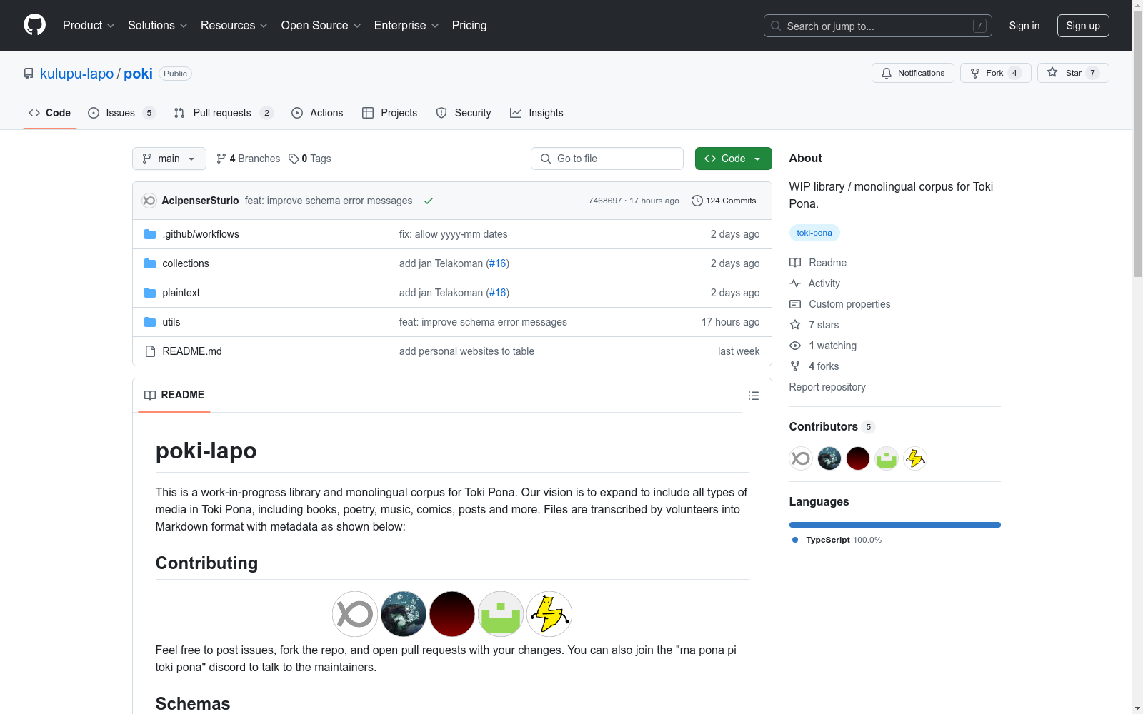Viewport: 1143px width, 714px height.
Task: Click Sign in link
Action: [x=1024, y=26]
